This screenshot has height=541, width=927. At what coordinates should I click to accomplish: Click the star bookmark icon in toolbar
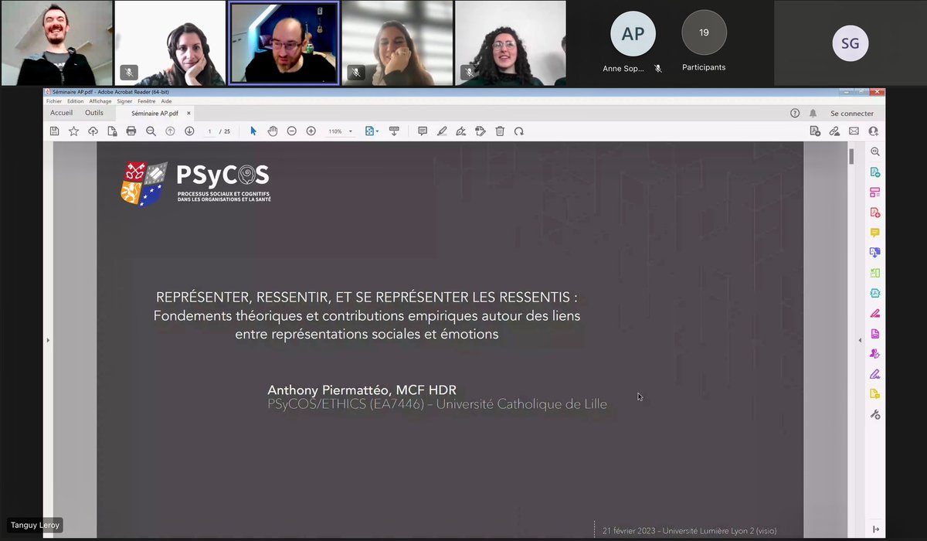[x=73, y=131]
